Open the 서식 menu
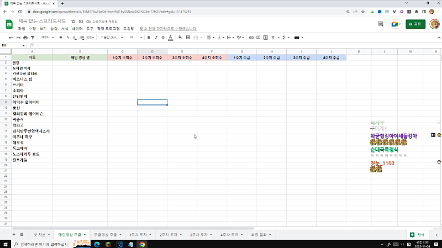Viewport: 442px width, 248px height. [x=65, y=29]
